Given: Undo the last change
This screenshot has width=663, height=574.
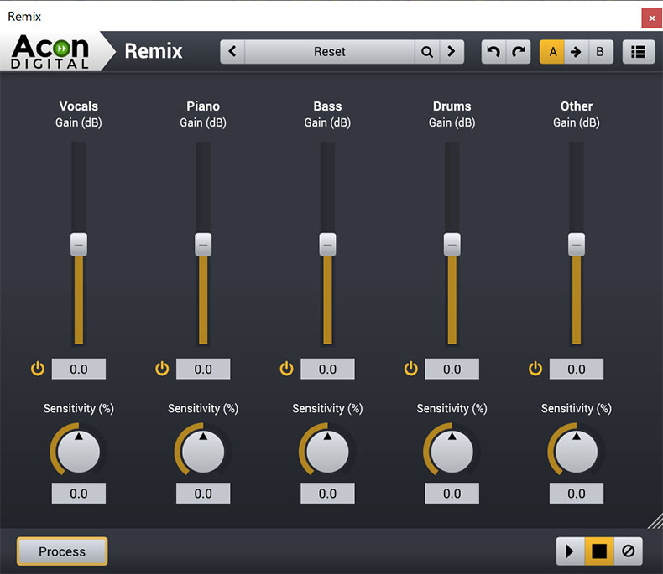Looking at the screenshot, I should click(493, 51).
